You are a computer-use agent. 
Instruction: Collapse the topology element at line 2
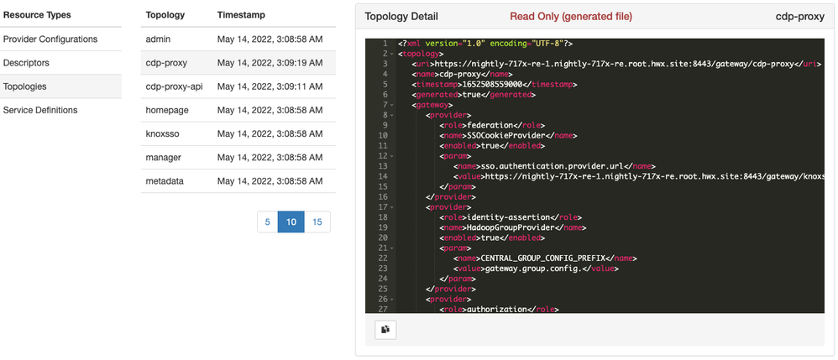(392, 53)
